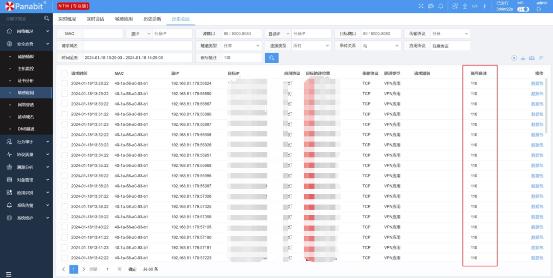Click the 对象管理 database icon
The height and width of the screenshot is (278, 553).
click(x=9, y=180)
